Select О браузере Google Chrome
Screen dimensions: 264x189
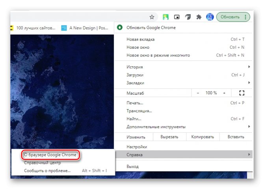(50, 155)
